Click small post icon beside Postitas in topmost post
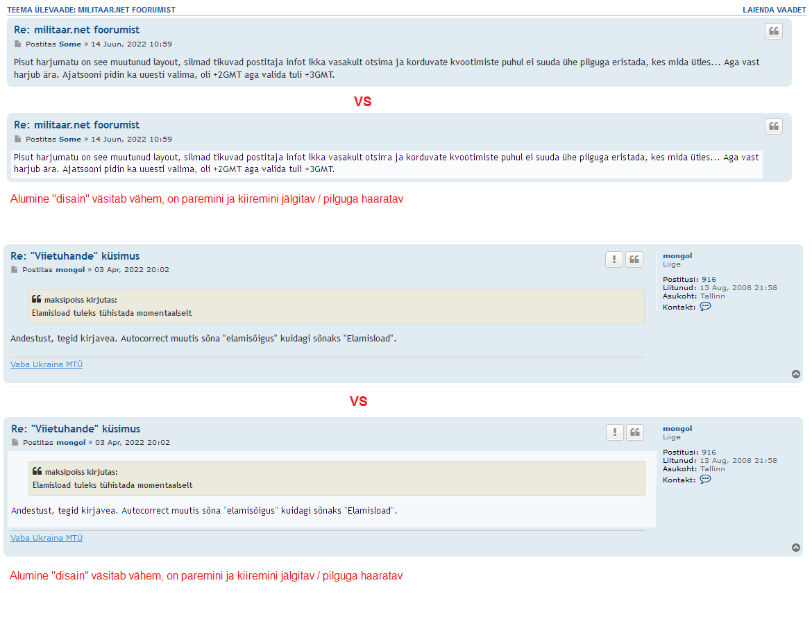This screenshot has height=617, width=812. 18,44
